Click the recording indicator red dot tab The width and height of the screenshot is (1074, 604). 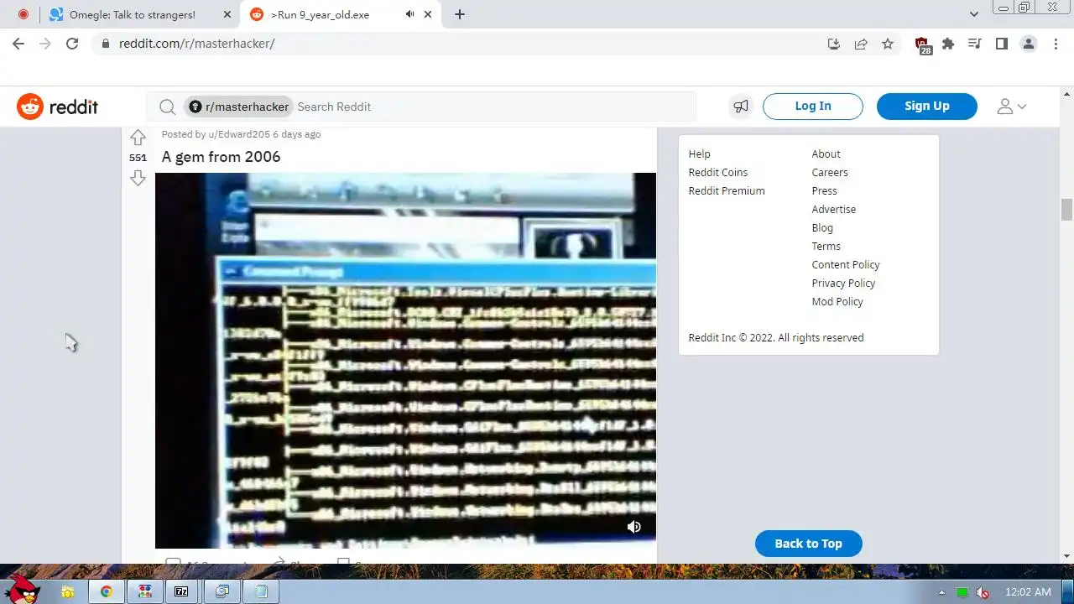[x=23, y=14]
